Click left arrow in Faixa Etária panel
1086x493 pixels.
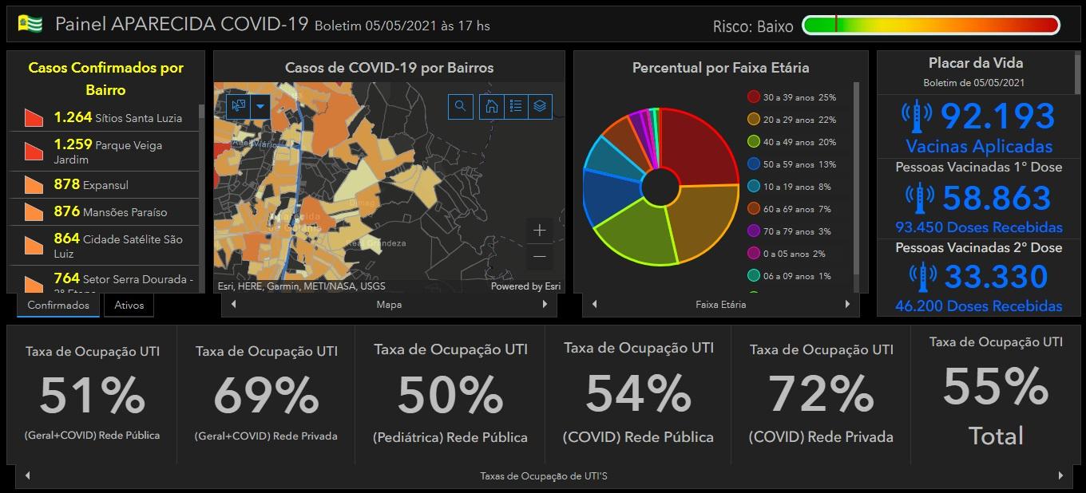pos(594,304)
